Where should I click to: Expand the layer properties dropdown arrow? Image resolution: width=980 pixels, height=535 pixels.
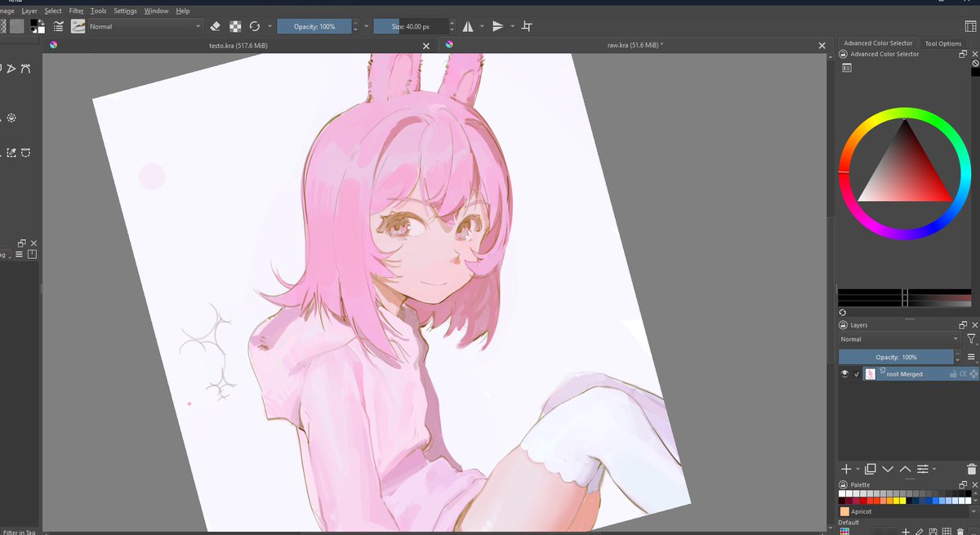coord(934,470)
